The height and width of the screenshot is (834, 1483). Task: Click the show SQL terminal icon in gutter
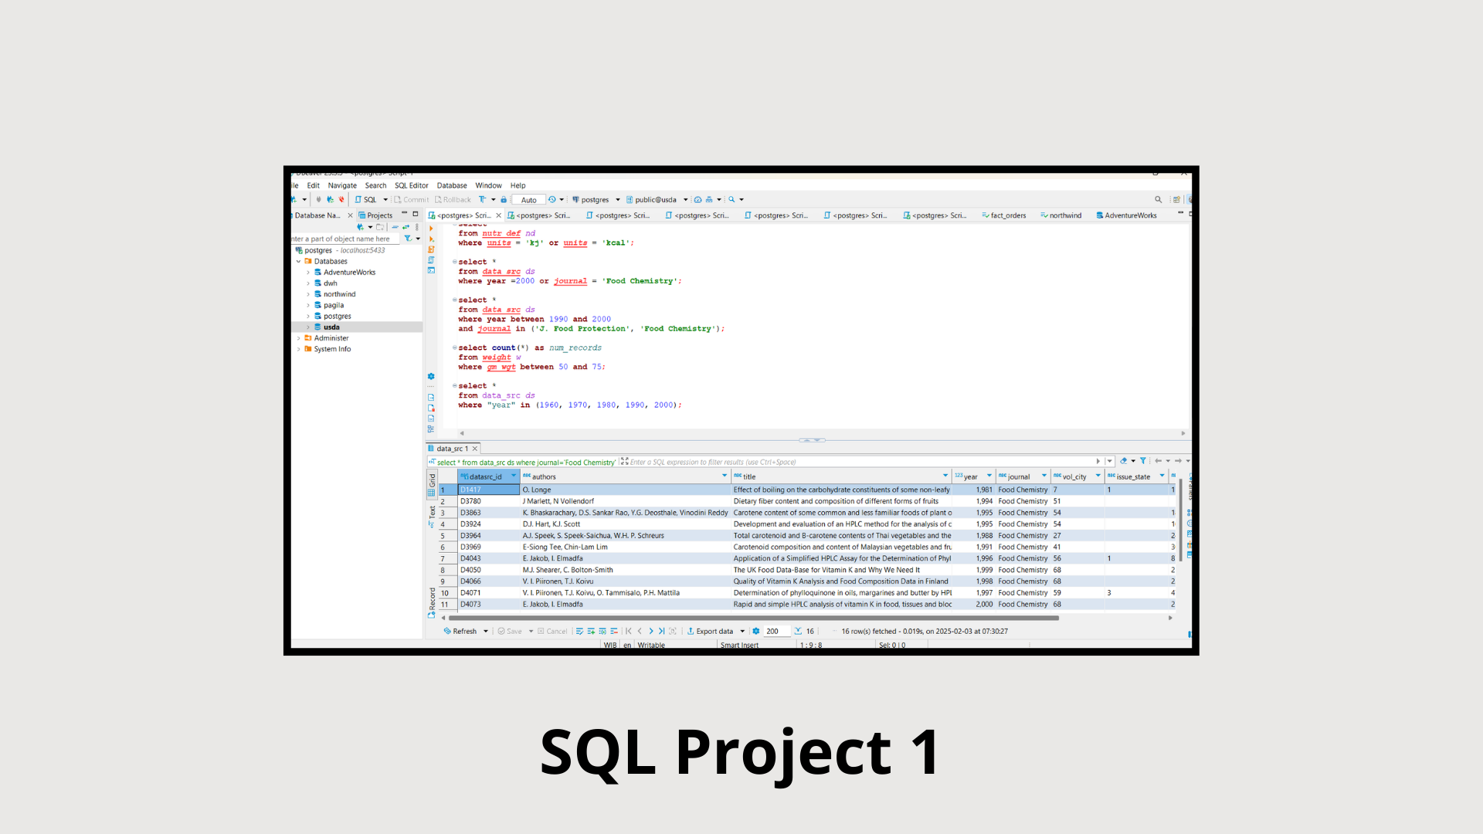click(431, 270)
